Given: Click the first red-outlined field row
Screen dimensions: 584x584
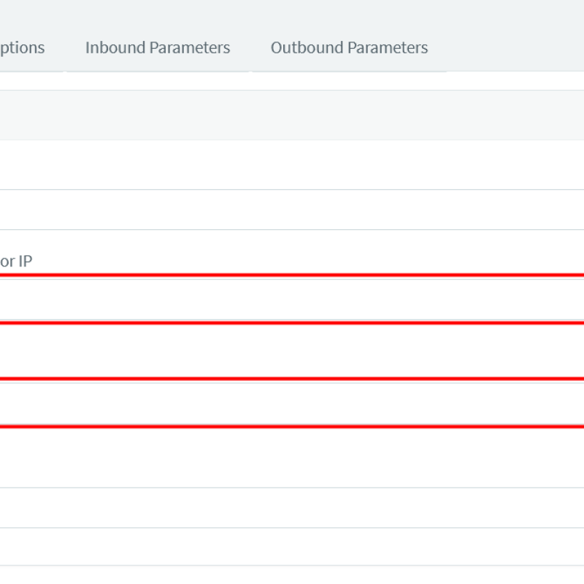Looking at the screenshot, I should [292, 299].
